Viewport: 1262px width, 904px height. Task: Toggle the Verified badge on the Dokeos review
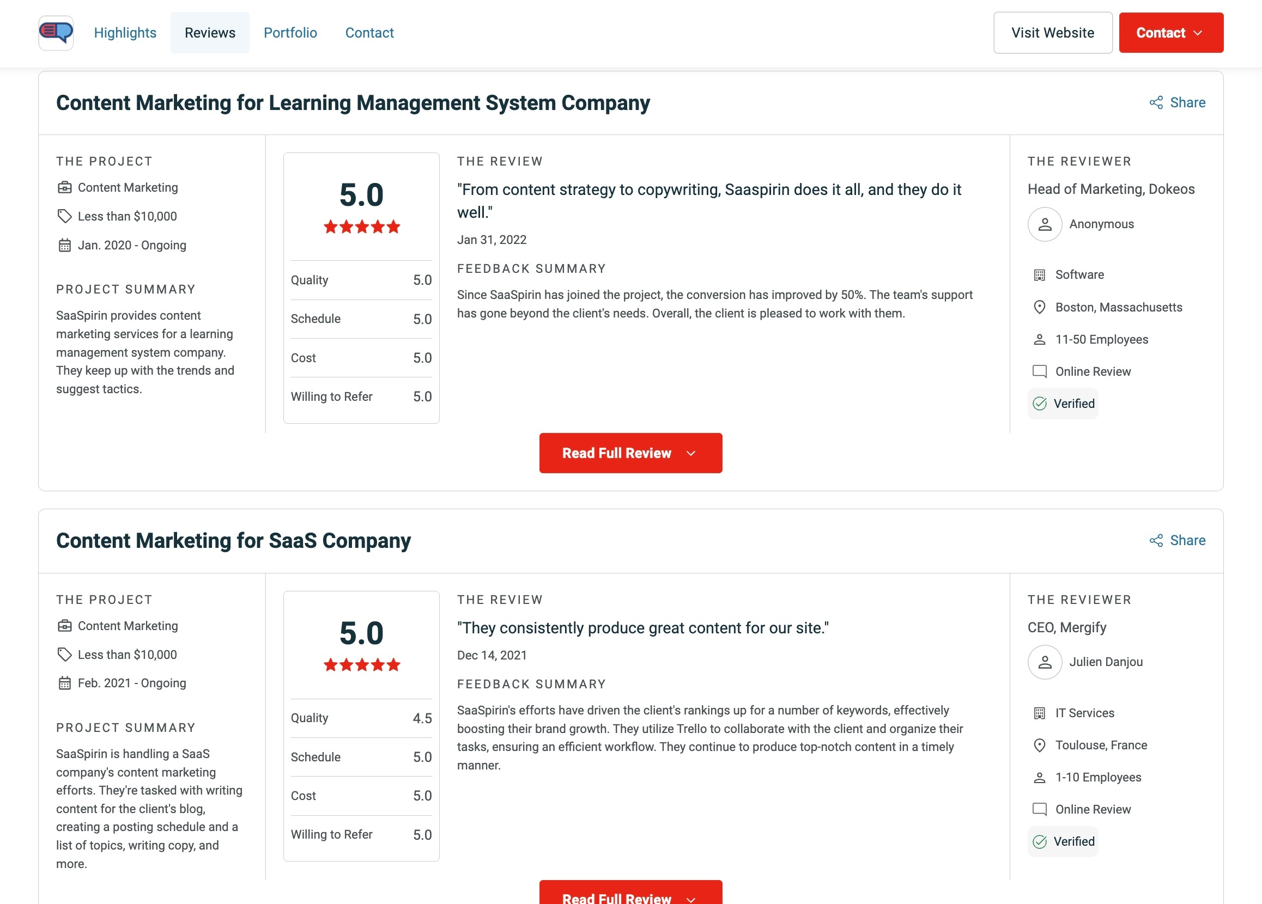[x=1062, y=404]
